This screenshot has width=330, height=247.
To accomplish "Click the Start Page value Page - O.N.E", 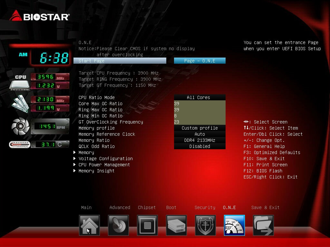I will 199,61.
